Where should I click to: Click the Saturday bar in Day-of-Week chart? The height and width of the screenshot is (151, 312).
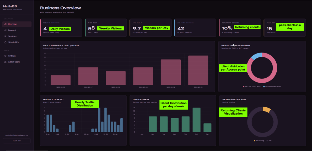(207, 128)
